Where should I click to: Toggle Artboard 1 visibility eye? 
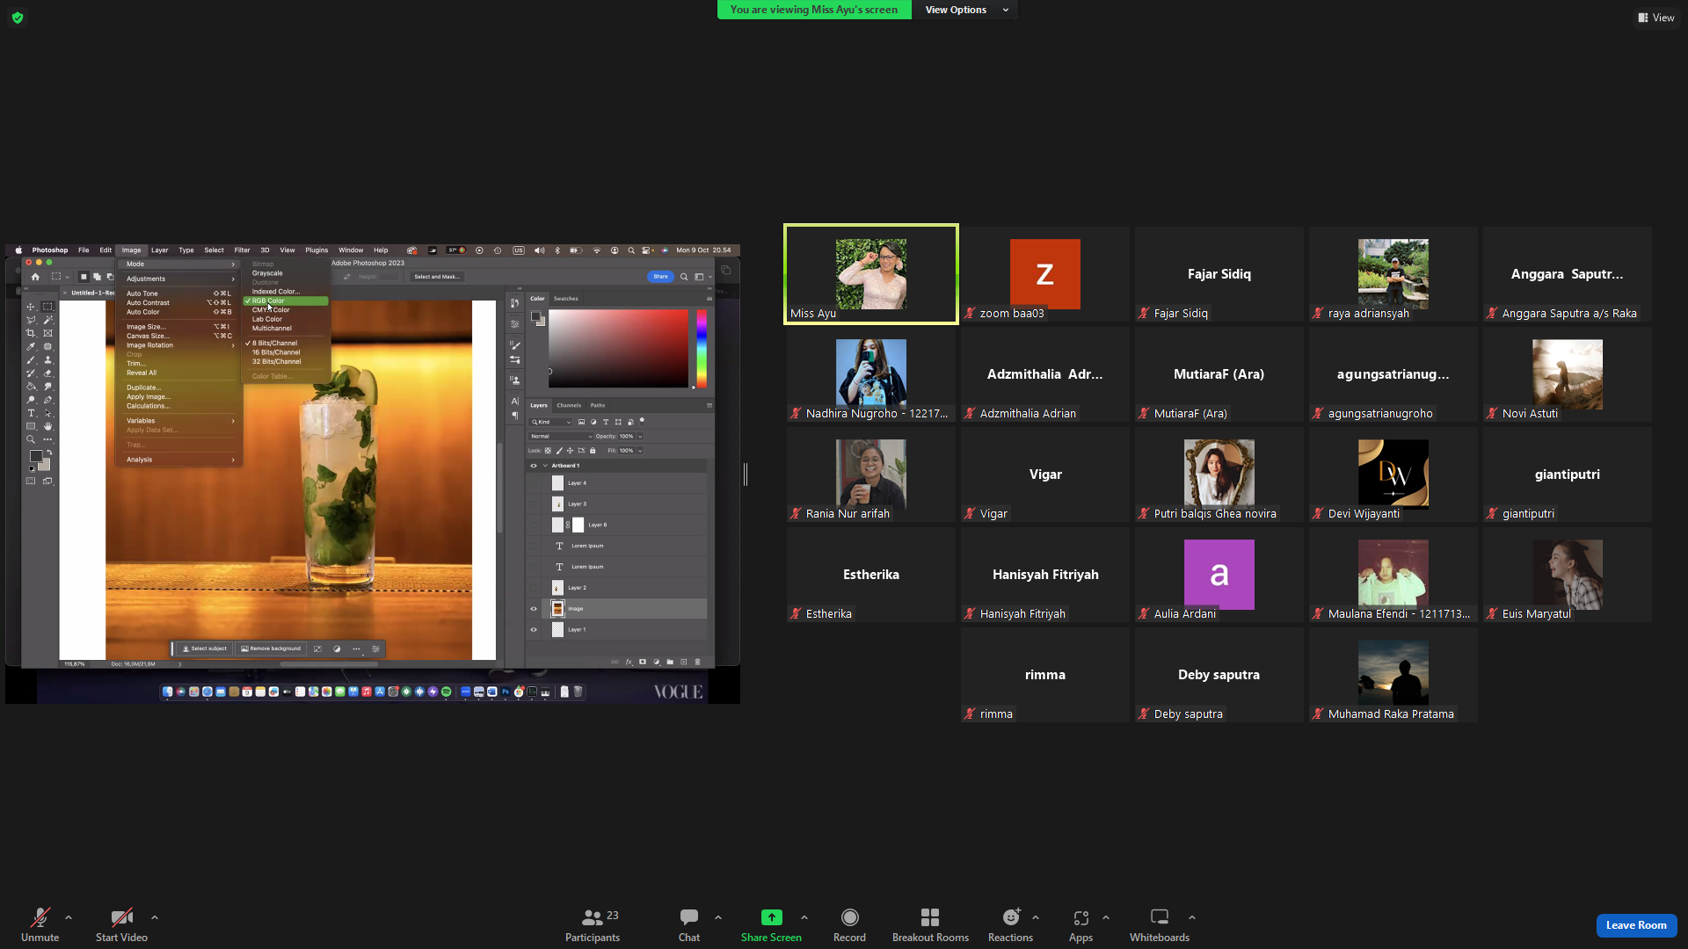point(534,466)
